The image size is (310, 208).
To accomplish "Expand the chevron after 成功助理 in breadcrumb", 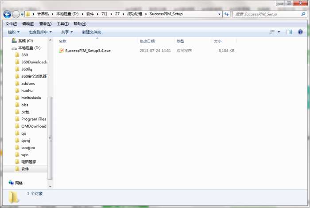I will click(146, 14).
